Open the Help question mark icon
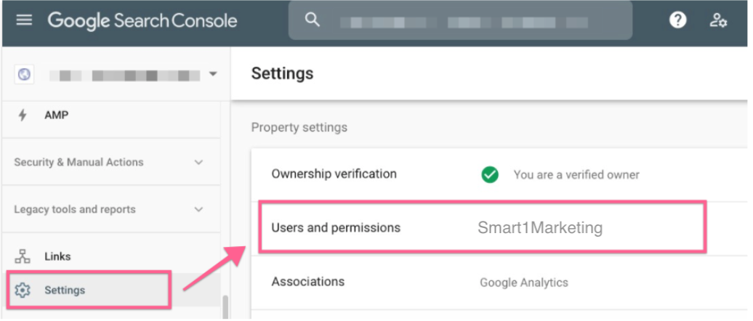Viewport: 753px width, 321px height. 677,20
